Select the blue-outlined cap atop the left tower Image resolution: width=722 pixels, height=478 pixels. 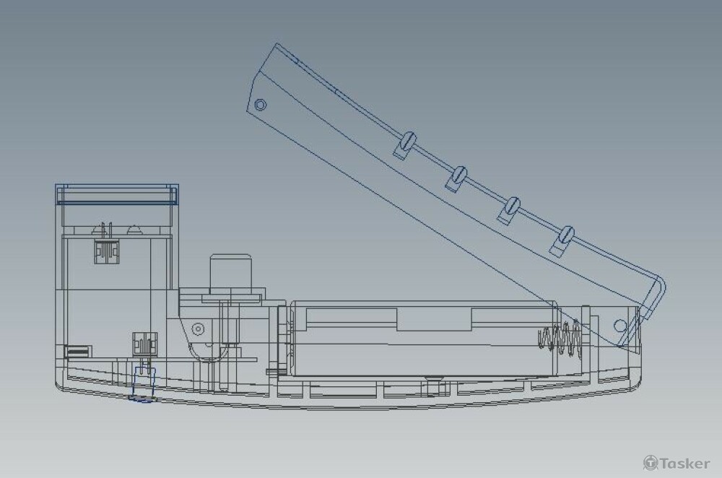(117, 194)
